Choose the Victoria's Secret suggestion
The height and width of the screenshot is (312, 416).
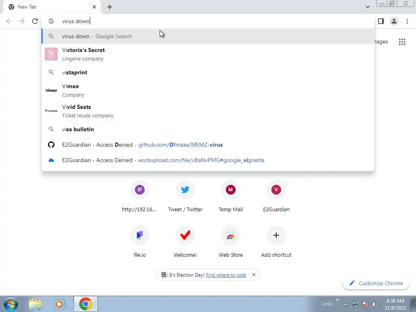tap(208, 54)
